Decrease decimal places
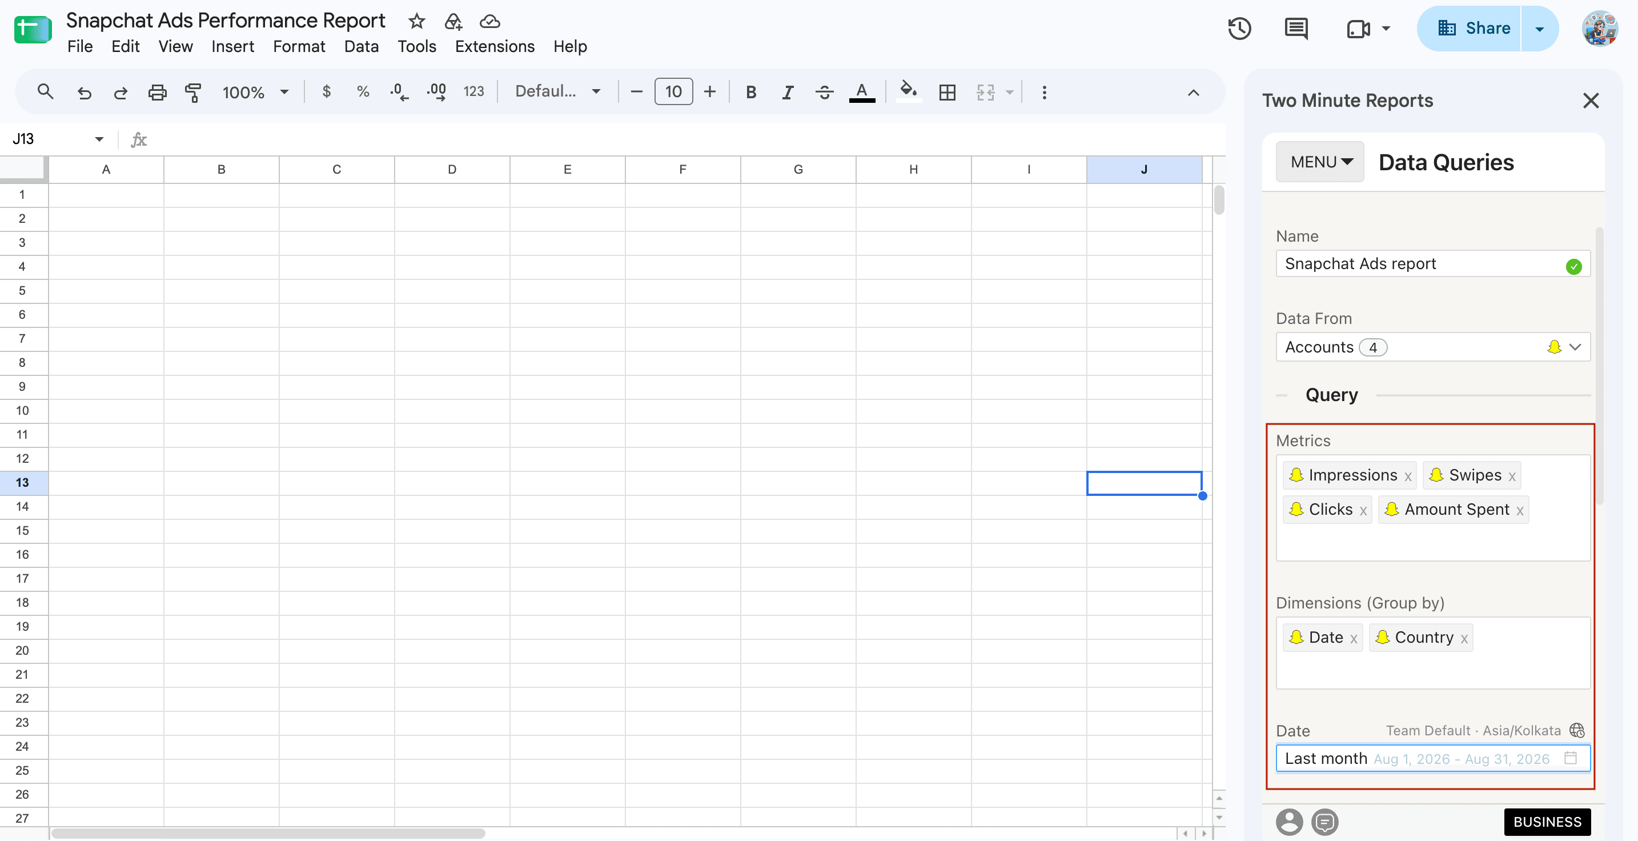Screen dimensions: 1638x841 tap(399, 92)
